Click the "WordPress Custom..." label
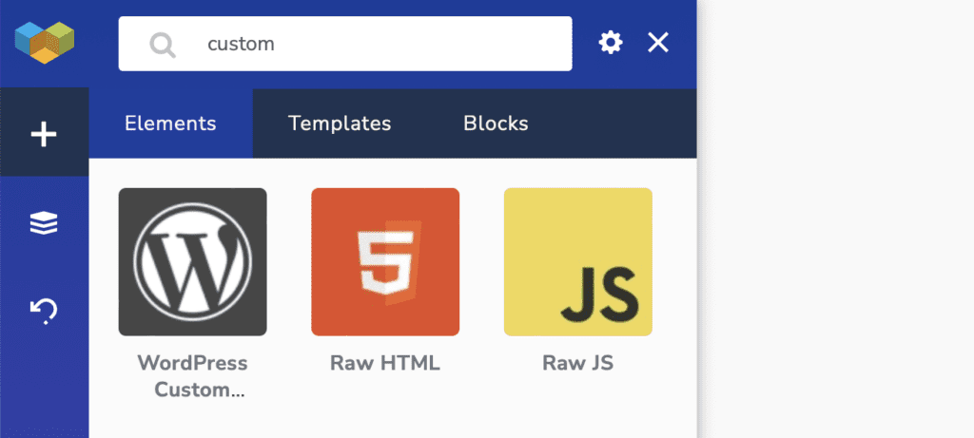 click(192, 376)
